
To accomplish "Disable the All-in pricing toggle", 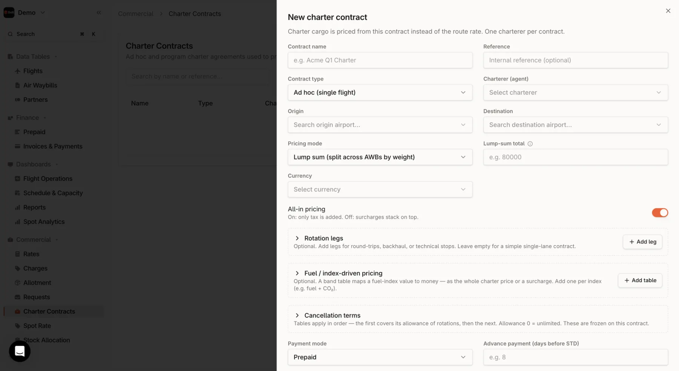I will pyautogui.click(x=660, y=213).
